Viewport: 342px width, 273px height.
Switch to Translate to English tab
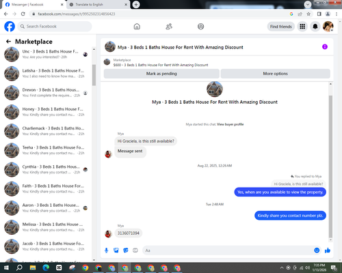(98, 5)
